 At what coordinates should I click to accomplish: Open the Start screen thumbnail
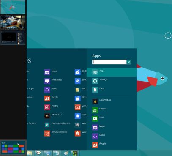coord(13,148)
